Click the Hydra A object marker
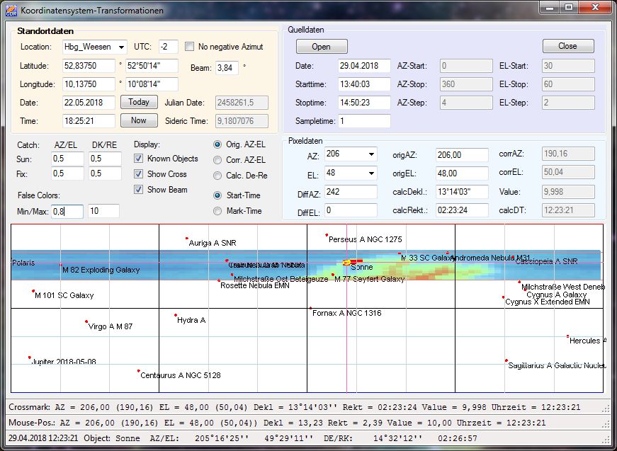The image size is (617, 451). [x=176, y=315]
